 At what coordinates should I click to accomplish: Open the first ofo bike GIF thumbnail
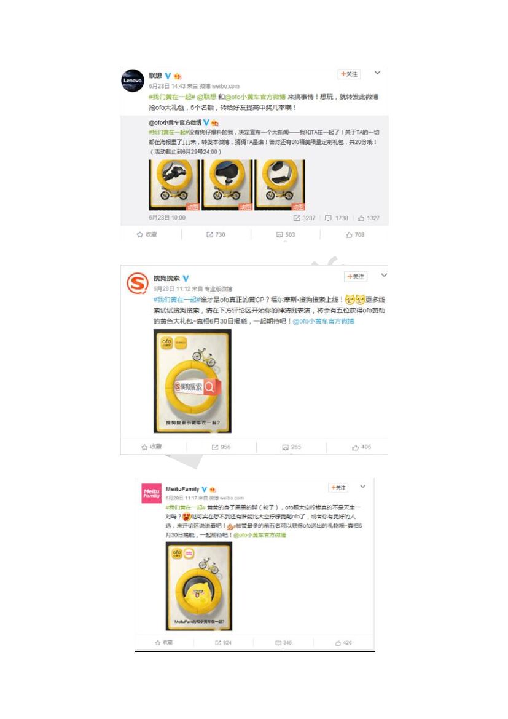tap(174, 185)
